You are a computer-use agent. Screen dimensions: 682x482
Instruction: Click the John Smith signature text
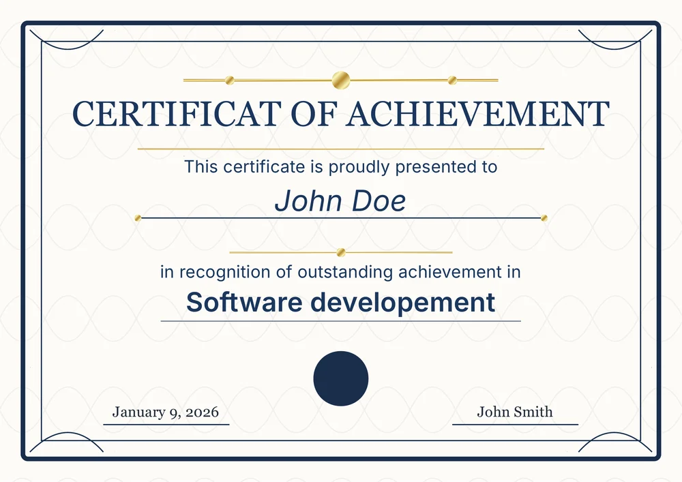515,412
